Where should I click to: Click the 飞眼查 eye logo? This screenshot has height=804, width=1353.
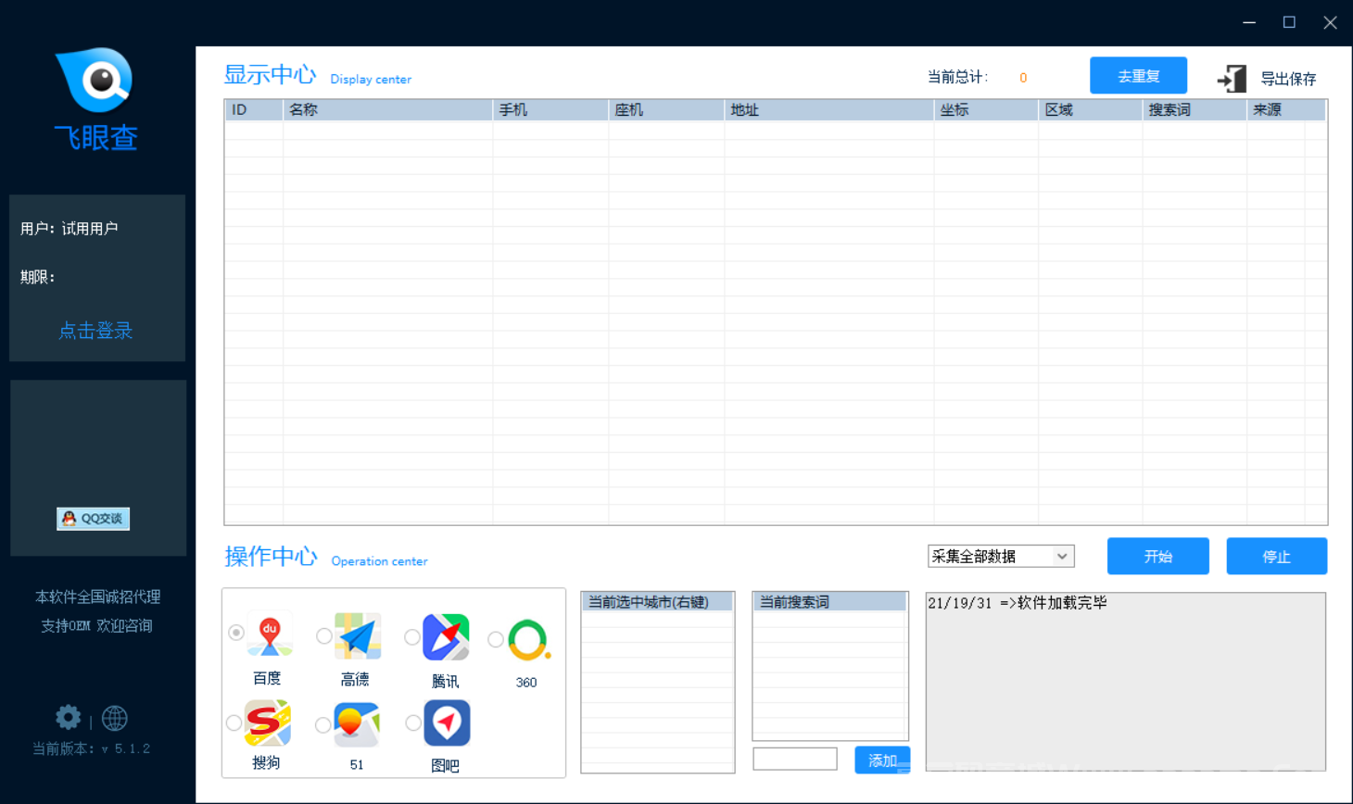point(95,78)
